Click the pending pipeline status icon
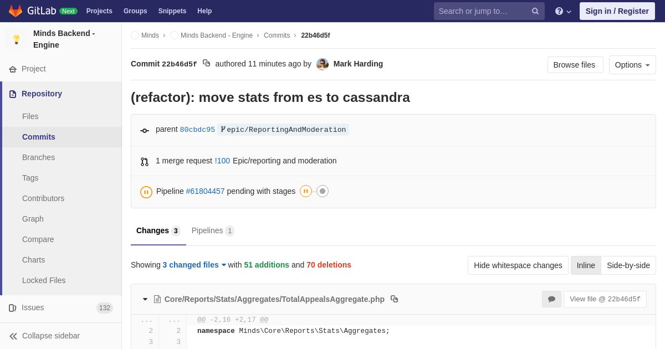Screen dimensions: 665x349 tap(146, 192)
